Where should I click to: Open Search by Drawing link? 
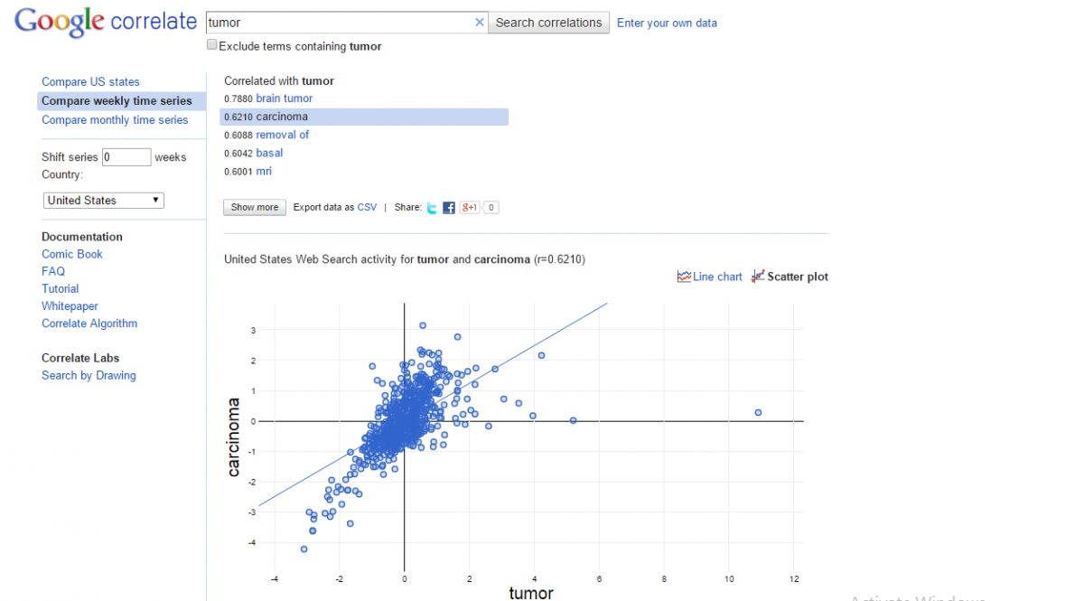(89, 376)
